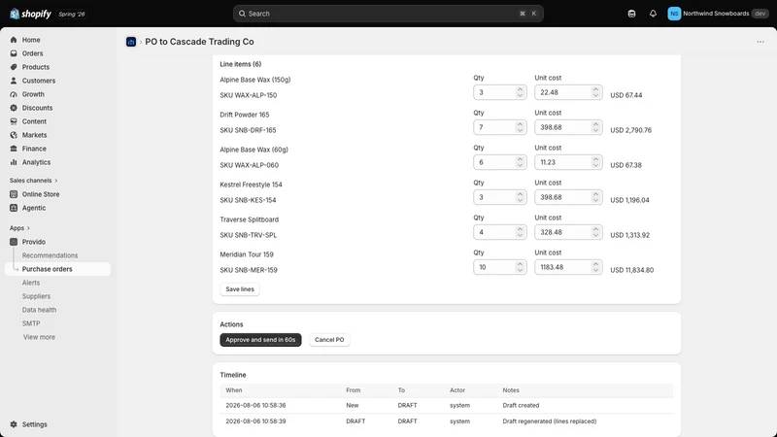
Task: Open the Discounts icon
Action: pos(14,108)
